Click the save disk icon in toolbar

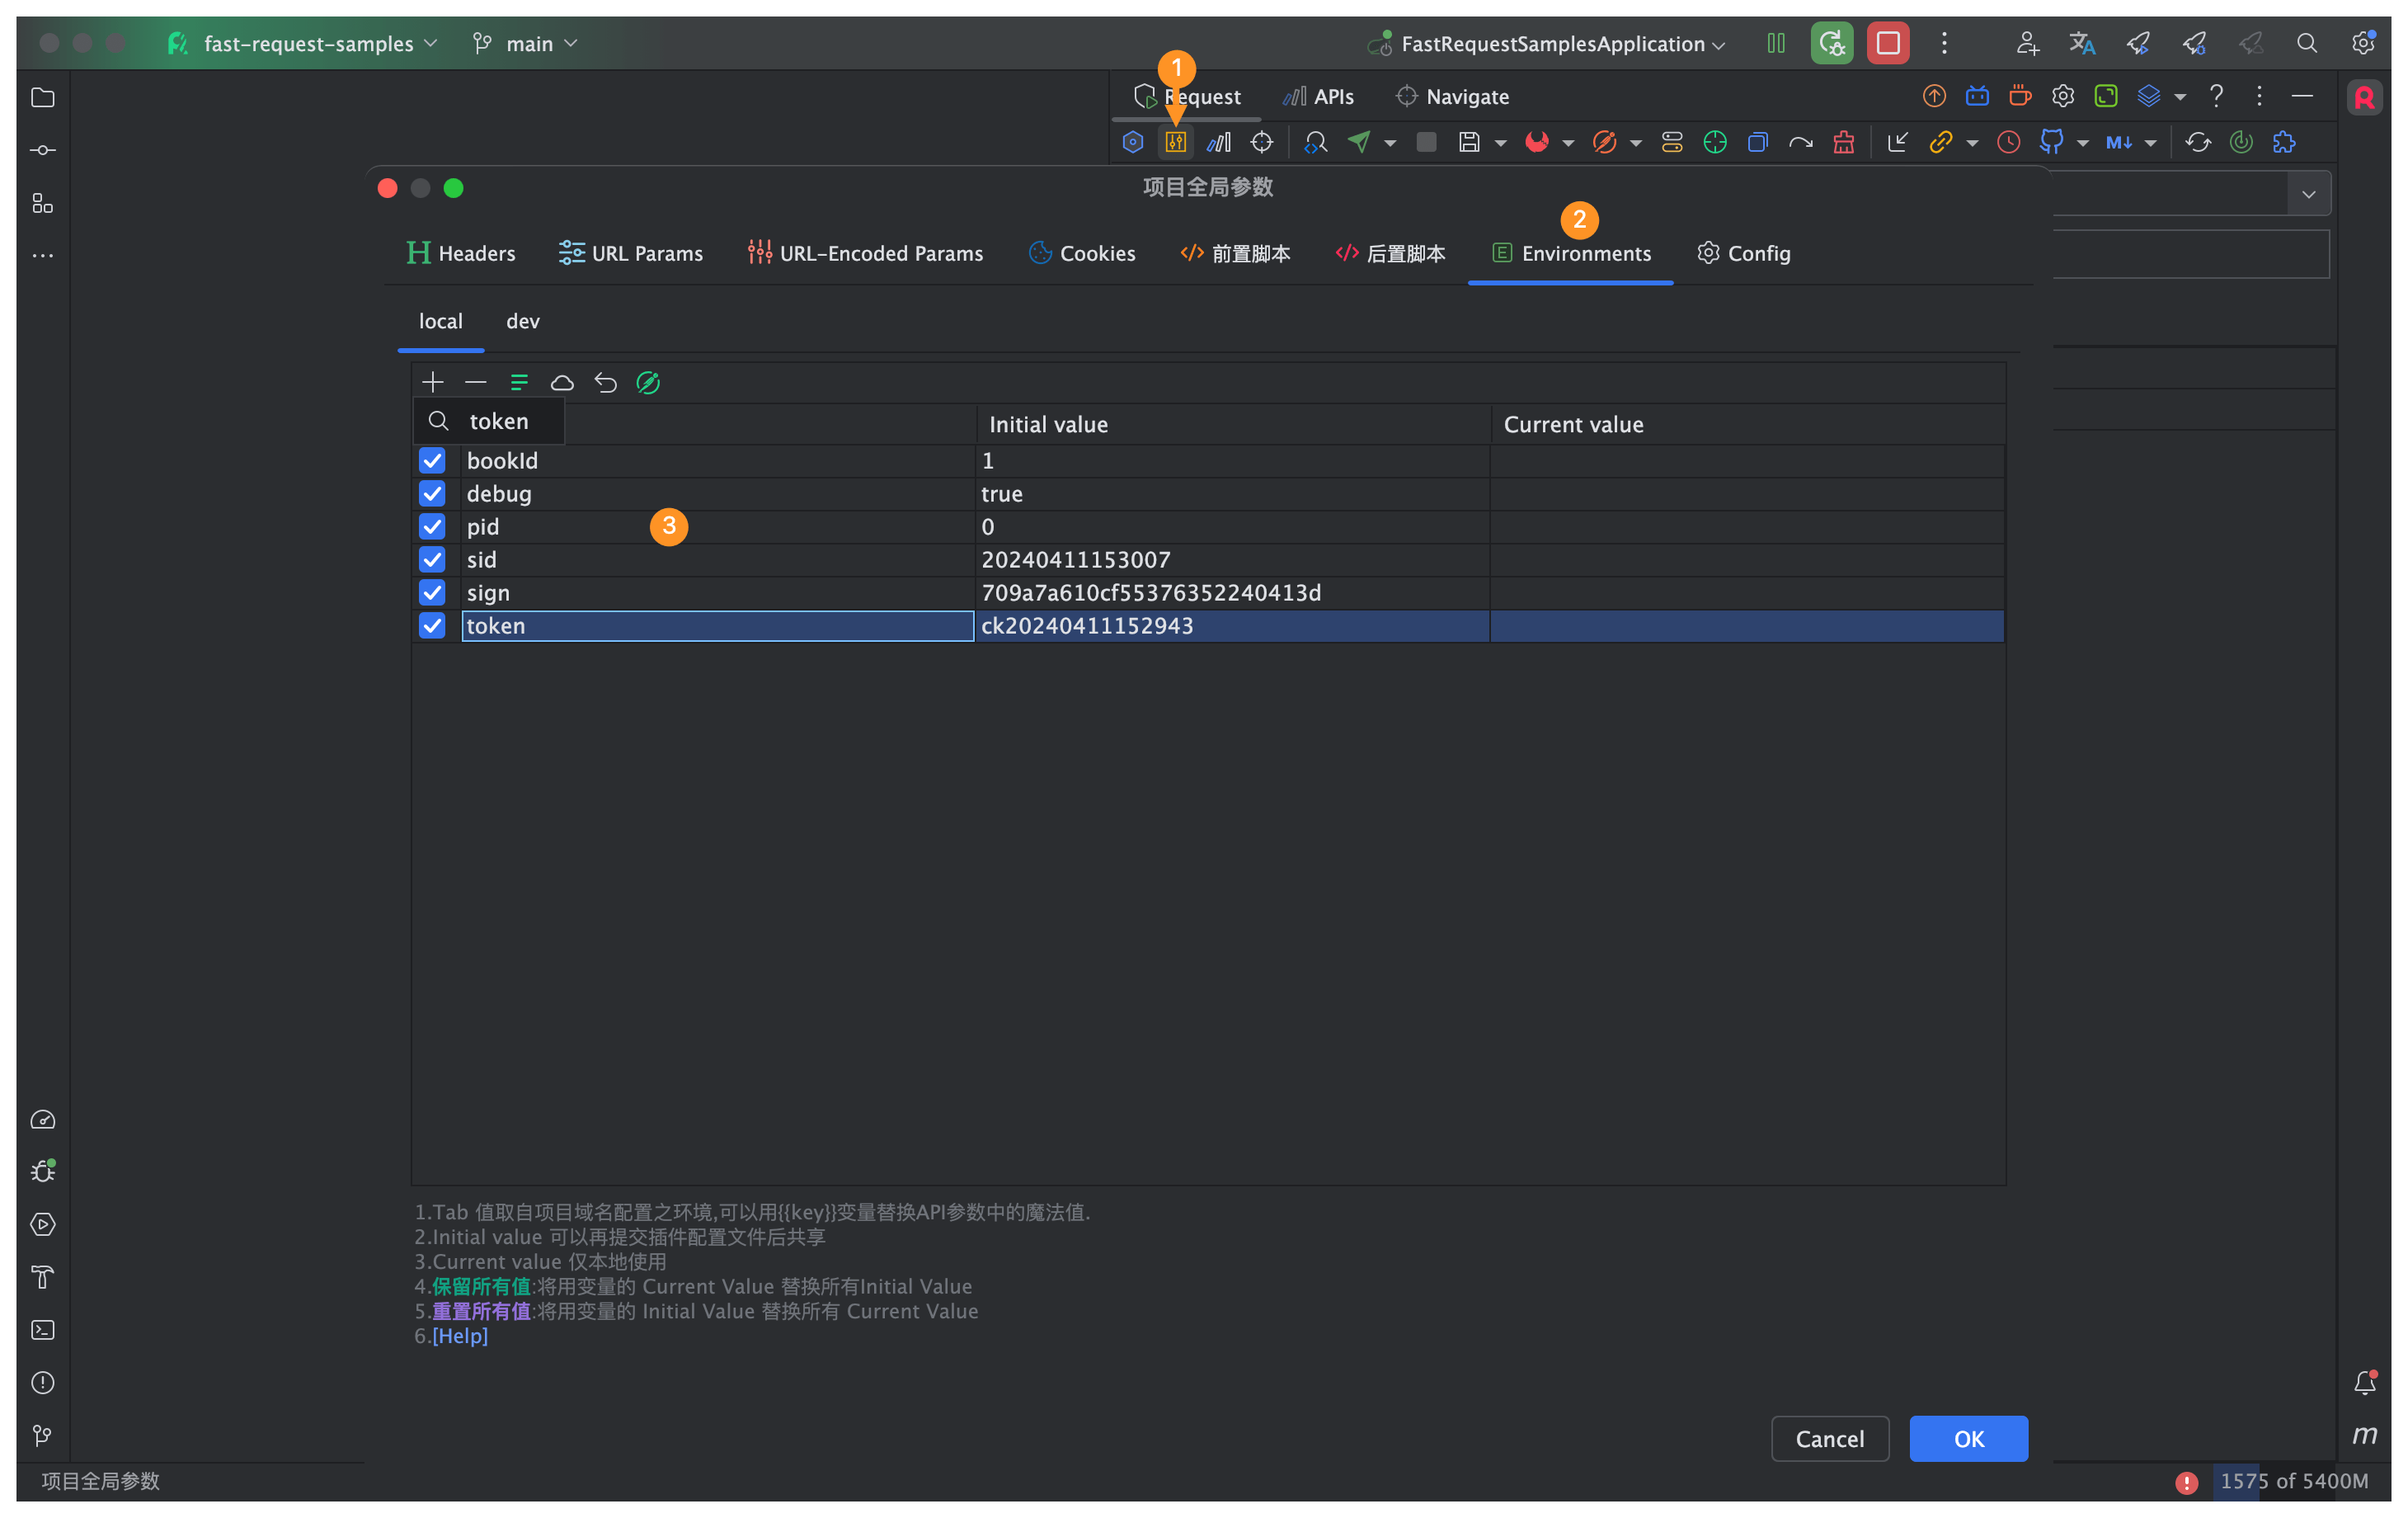(x=1468, y=142)
